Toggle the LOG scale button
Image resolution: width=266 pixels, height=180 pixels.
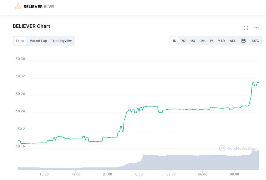point(255,41)
